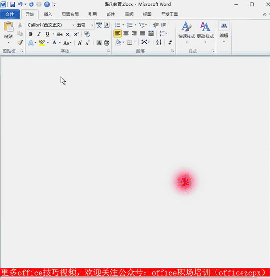Select the Format Painter brush
Image resolution: width=270 pixels, height=278 pixels.
click(x=20, y=42)
